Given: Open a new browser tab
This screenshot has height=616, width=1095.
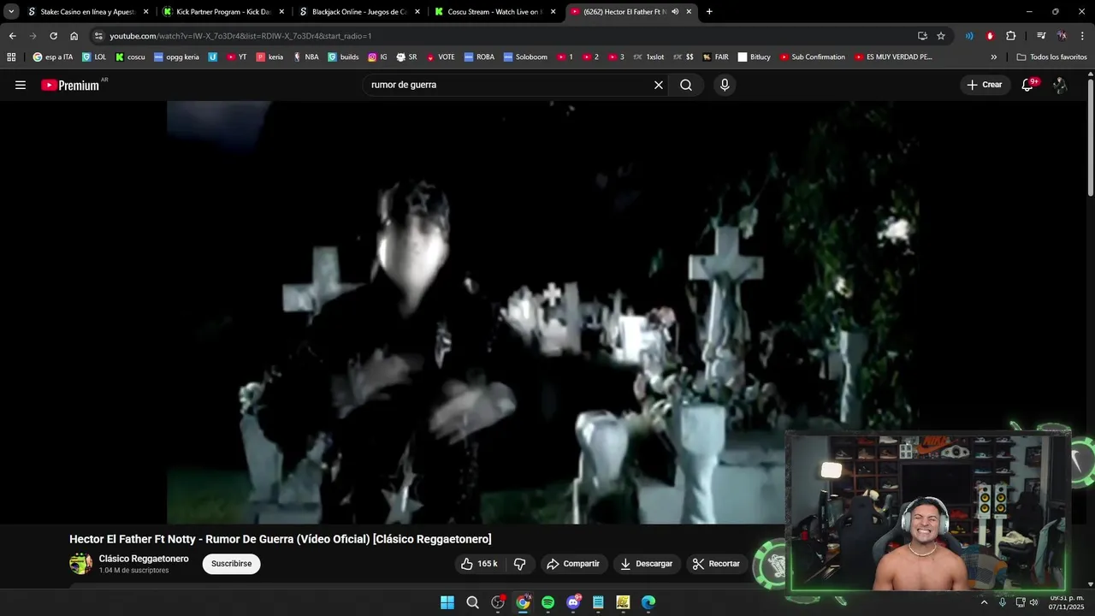Looking at the screenshot, I should tap(709, 12).
